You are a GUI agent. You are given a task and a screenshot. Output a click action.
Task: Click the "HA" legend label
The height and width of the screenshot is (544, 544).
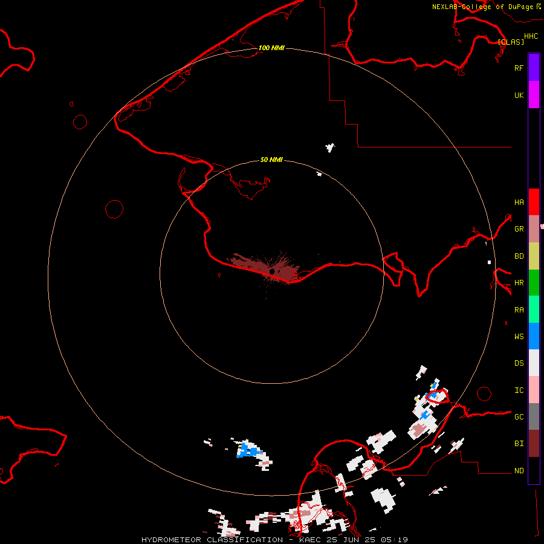(519, 202)
